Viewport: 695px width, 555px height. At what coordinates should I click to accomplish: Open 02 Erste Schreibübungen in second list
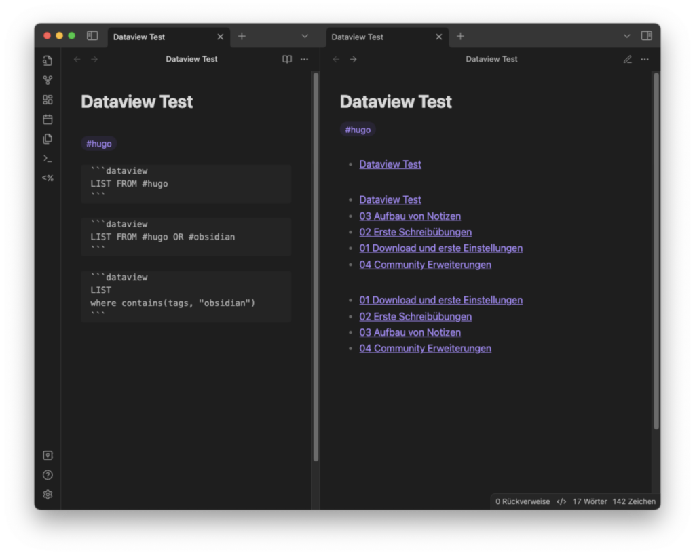(x=415, y=232)
